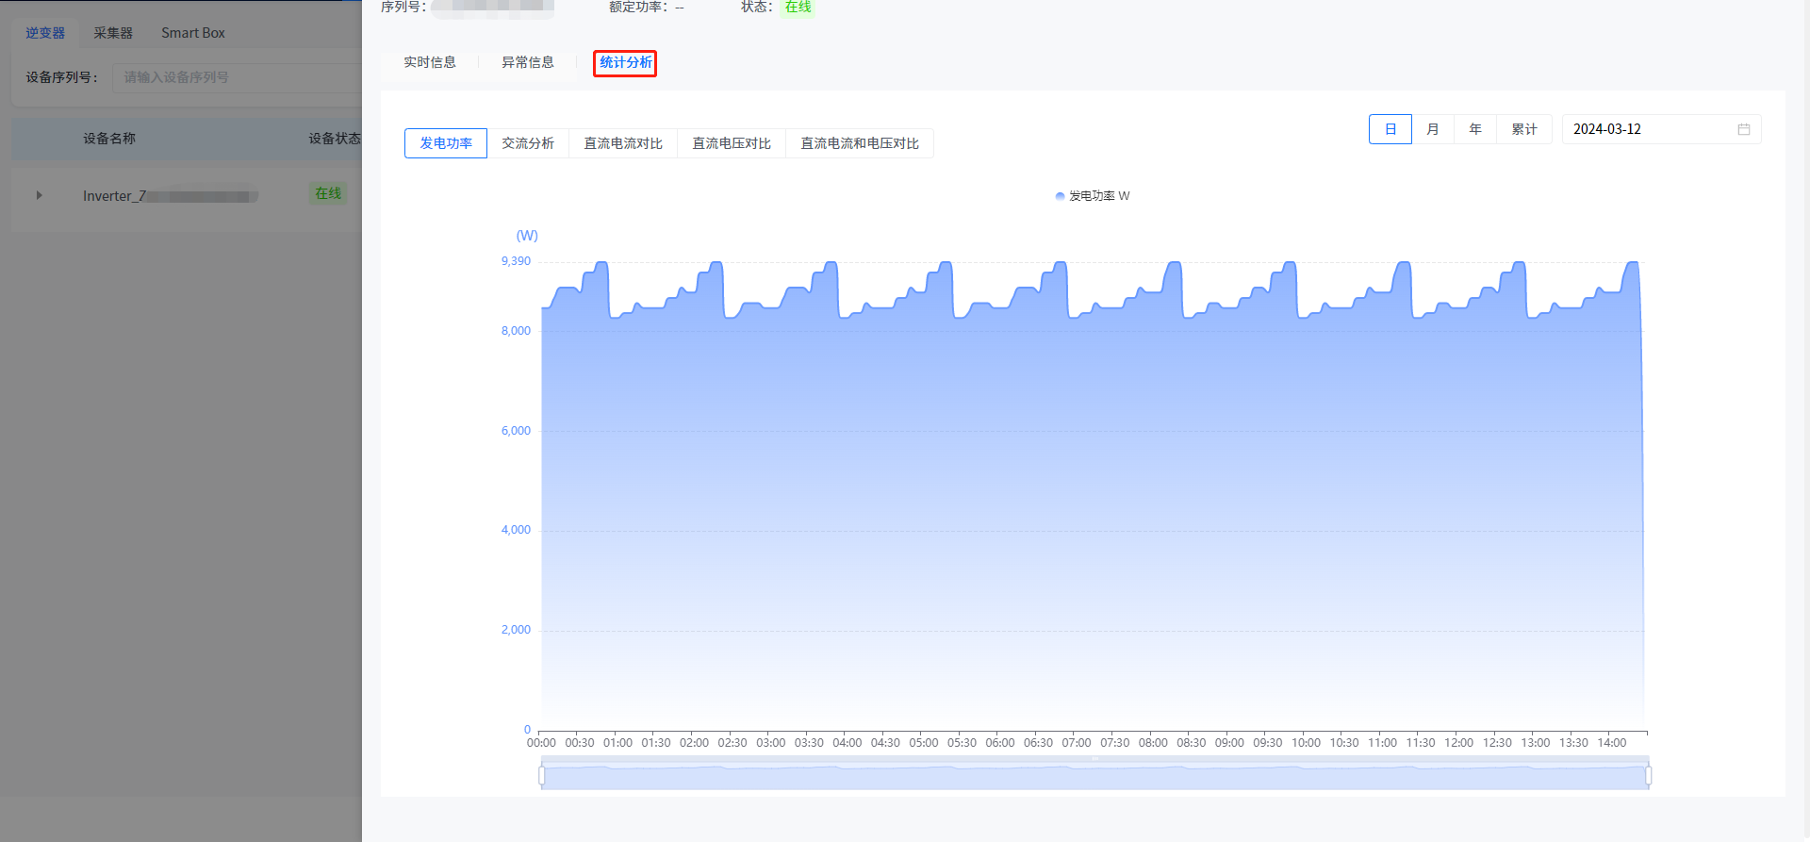1810x842 pixels.
Task: Choose the 月 time range
Action: [1433, 129]
